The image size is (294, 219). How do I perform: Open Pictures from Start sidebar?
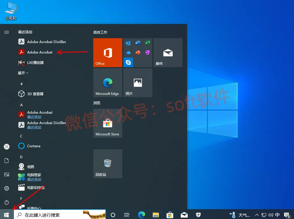click(7, 175)
